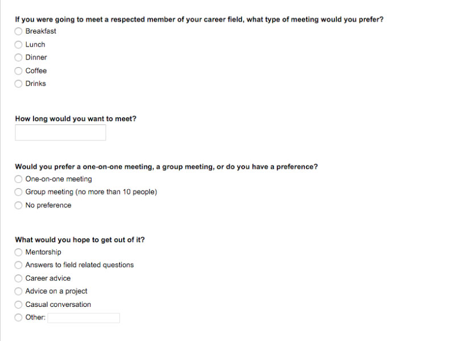Click the 'How long' text field
The height and width of the screenshot is (341, 455).
click(x=60, y=133)
